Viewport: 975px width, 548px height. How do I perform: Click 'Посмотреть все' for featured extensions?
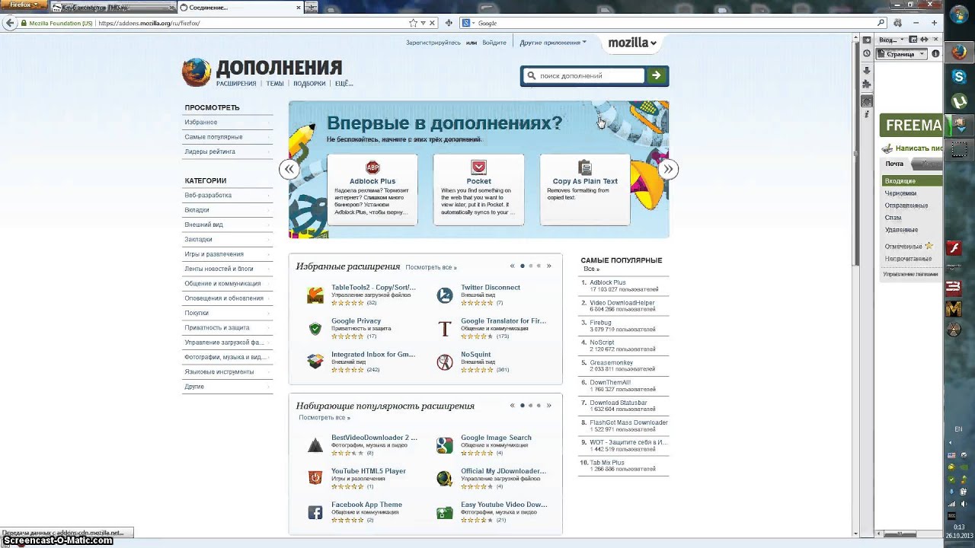pos(431,268)
